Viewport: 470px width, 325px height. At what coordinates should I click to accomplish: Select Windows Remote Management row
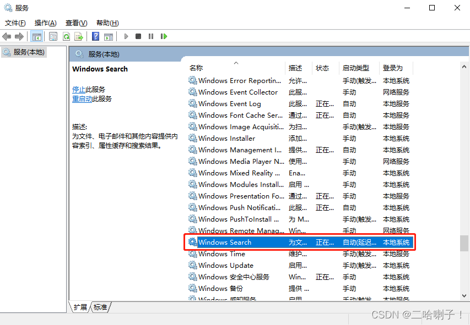300,231
